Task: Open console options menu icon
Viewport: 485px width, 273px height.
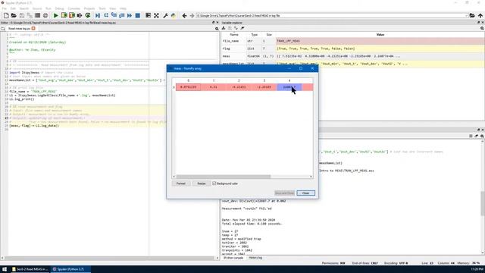Action: 471,136
